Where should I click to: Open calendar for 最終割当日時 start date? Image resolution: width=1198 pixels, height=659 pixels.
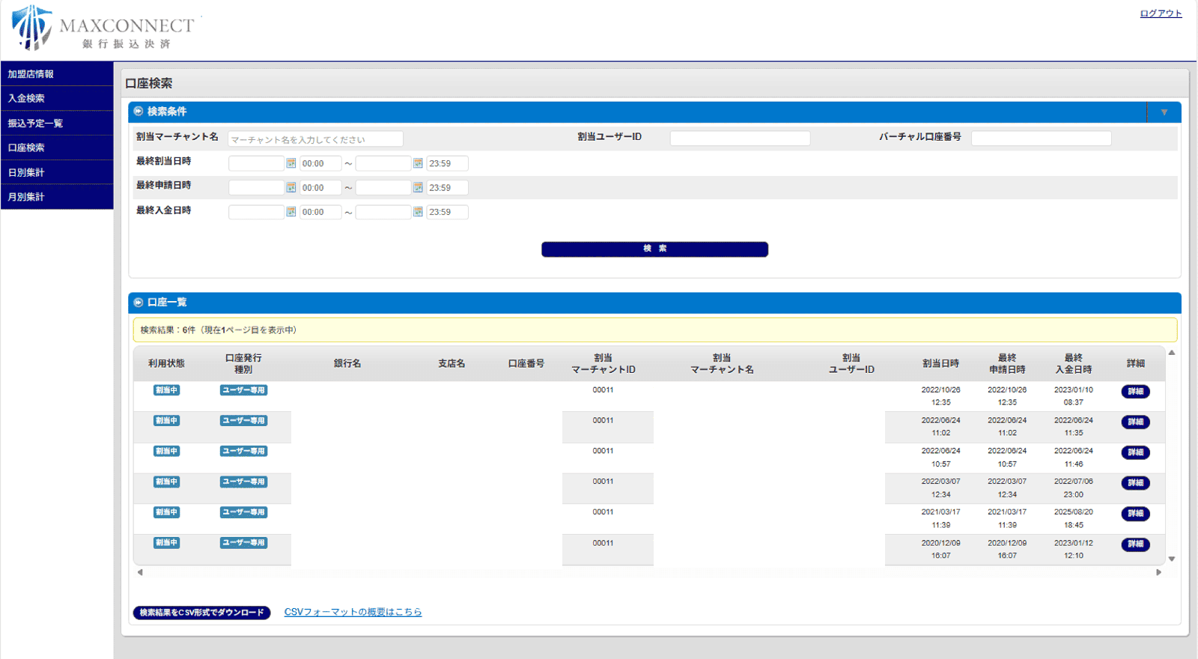click(x=291, y=163)
